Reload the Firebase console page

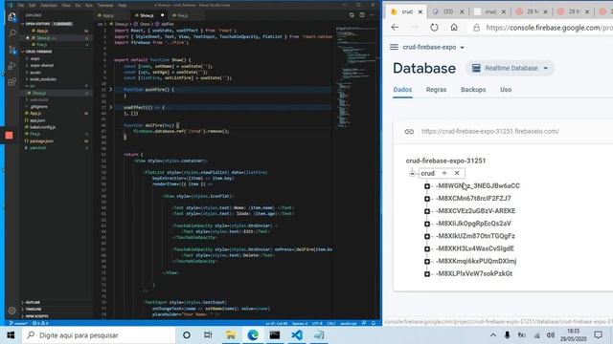(434, 28)
